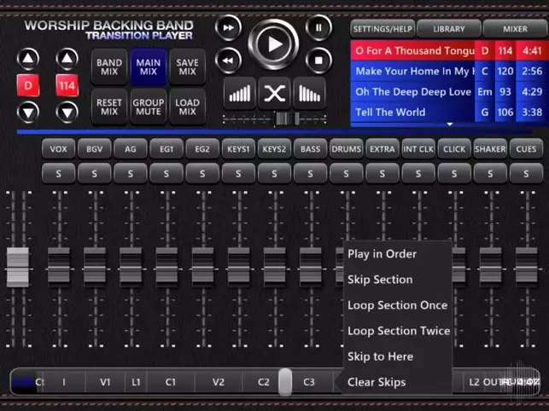Click the Save Mix button
This screenshot has height=411, width=549.
pos(187,67)
